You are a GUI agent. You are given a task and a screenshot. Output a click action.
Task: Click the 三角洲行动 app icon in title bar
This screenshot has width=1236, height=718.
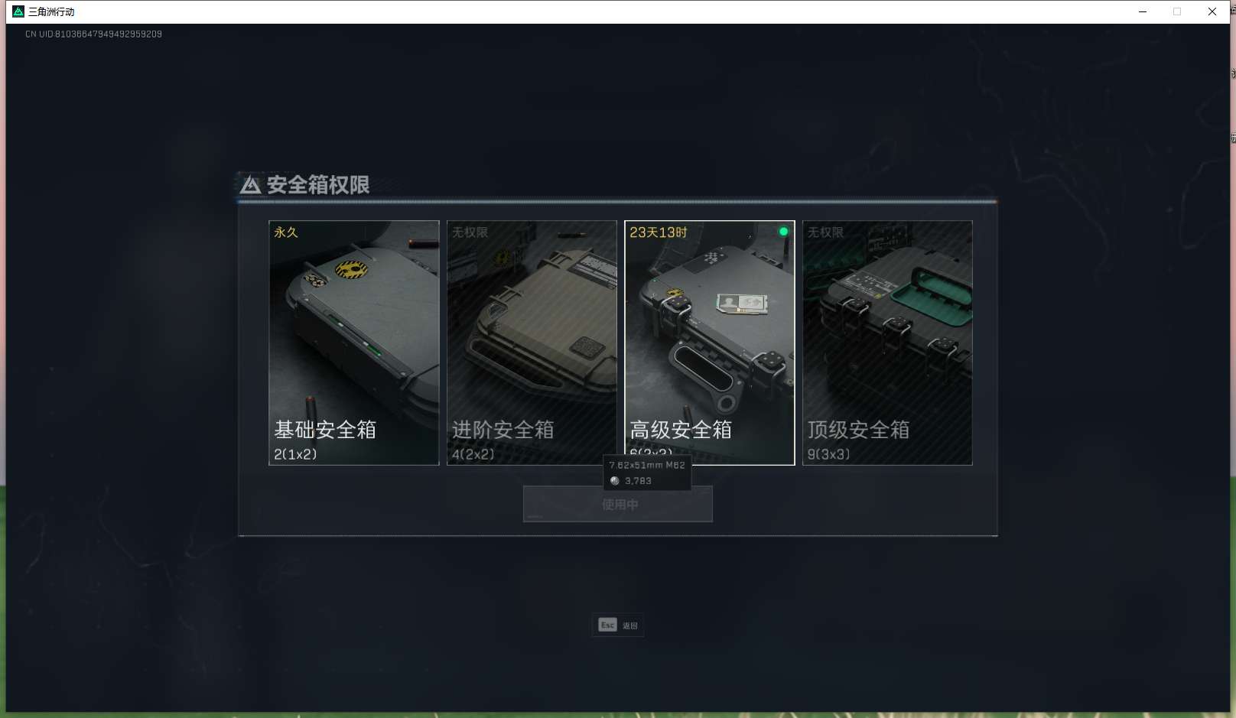coord(18,11)
